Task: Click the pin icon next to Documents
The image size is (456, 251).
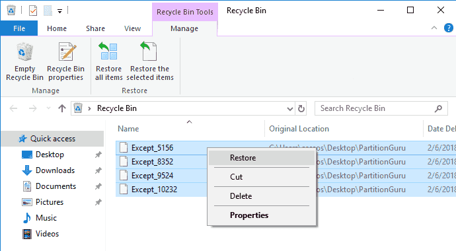Action: (x=98, y=186)
